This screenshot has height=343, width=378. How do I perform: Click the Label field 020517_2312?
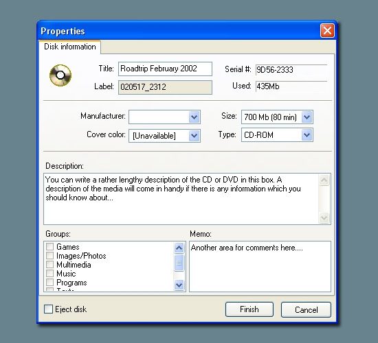(x=165, y=87)
